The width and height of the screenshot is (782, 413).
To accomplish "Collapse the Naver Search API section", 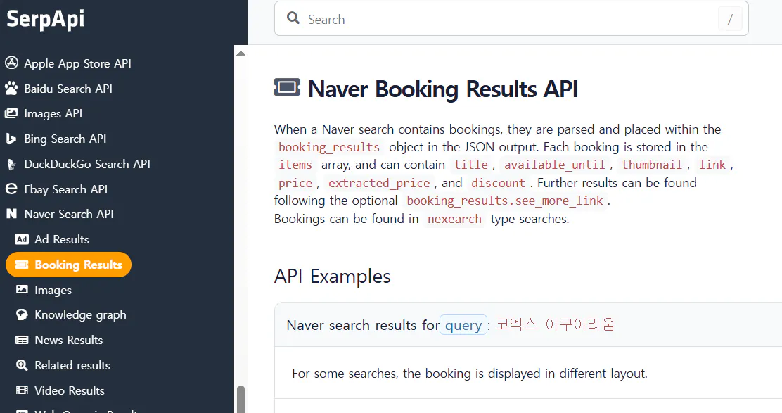I will (69, 214).
